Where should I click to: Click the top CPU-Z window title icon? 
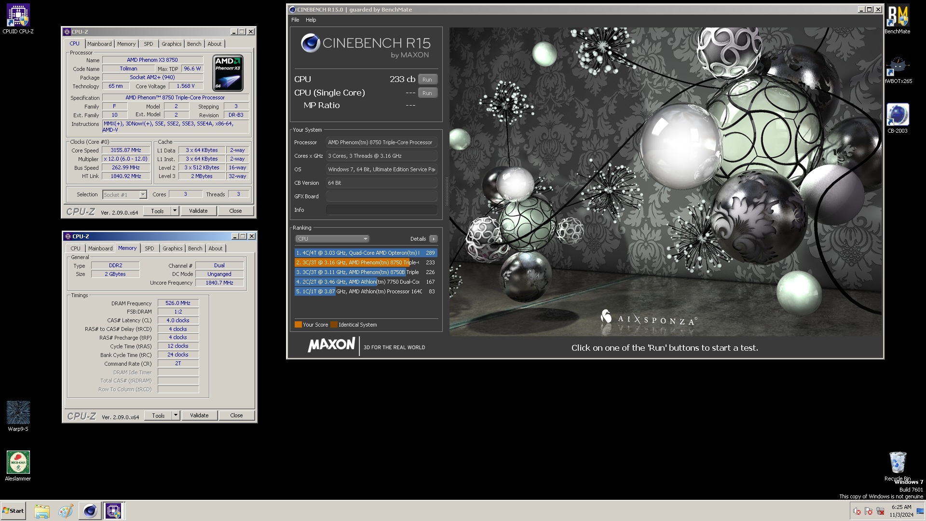pyautogui.click(x=67, y=32)
